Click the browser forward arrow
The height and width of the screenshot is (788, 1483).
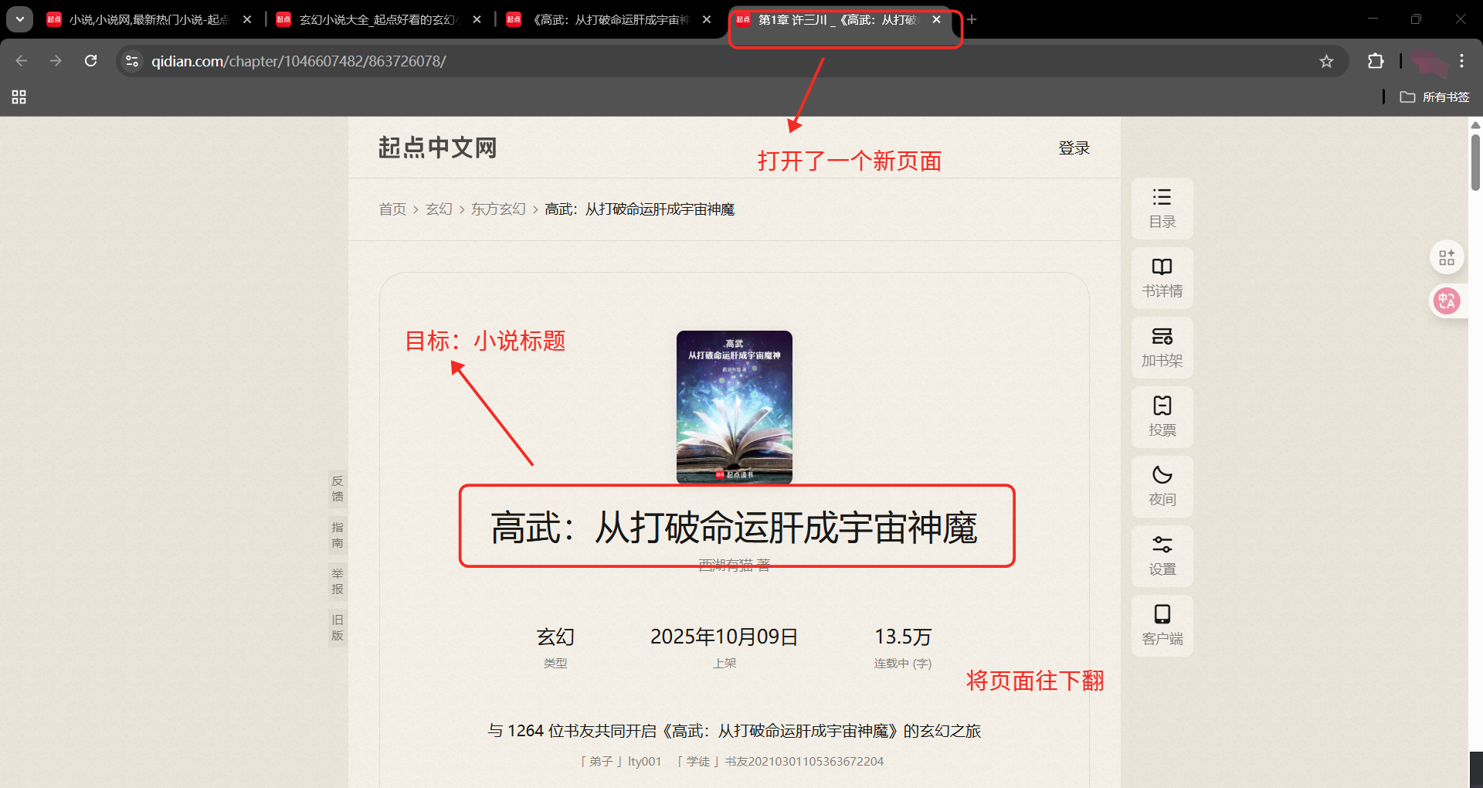point(56,61)
